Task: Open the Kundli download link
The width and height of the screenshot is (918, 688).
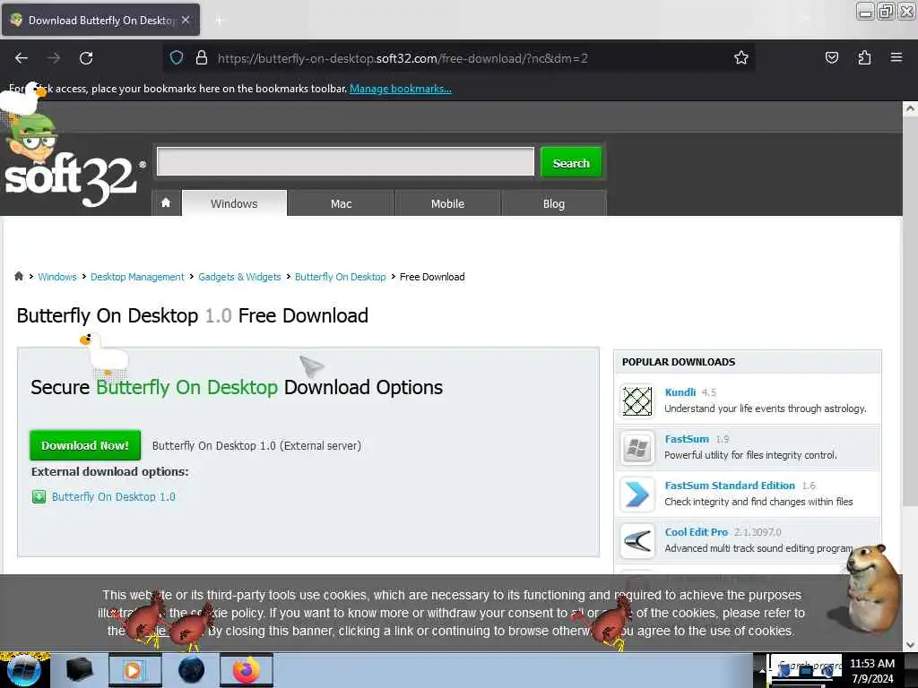Action: click(680, 392)
